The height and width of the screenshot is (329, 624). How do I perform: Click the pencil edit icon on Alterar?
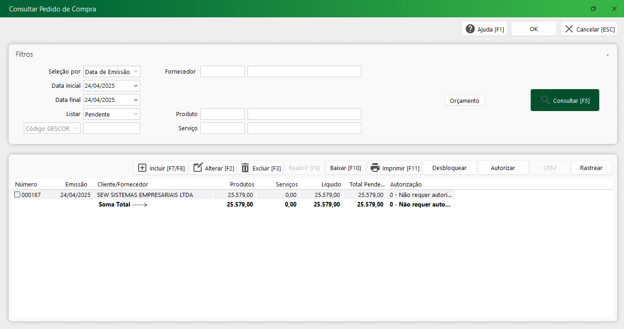pyautogui.click(x=198, y=168)
